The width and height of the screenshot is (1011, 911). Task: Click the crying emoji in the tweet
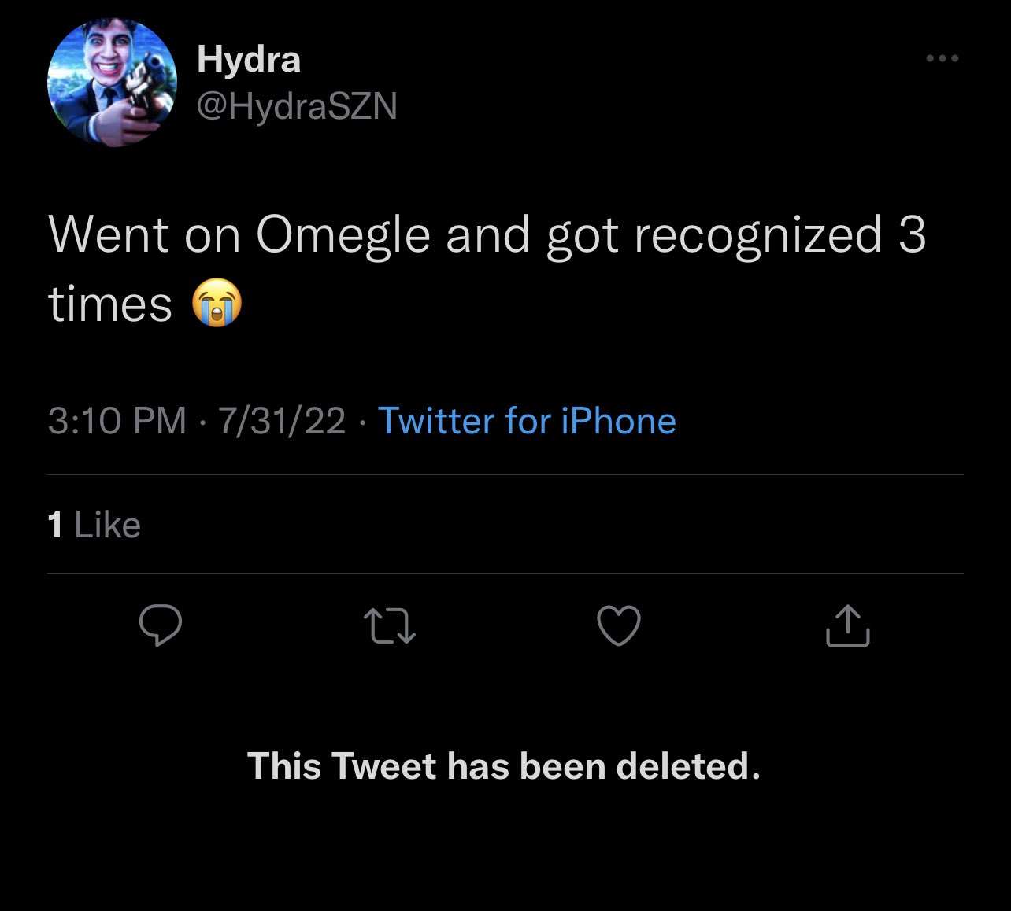(217, 304)
